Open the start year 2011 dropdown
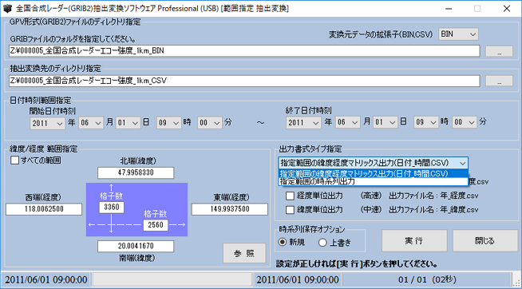 (x=47, y=123)
